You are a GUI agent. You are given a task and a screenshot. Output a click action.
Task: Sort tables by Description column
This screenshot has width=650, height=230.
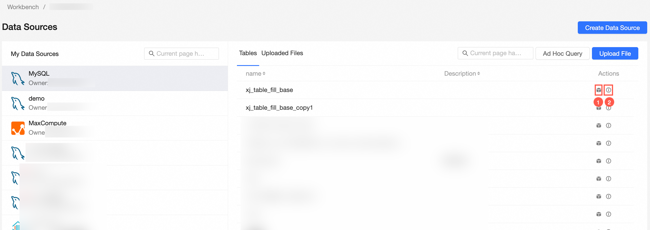[462, 73]
